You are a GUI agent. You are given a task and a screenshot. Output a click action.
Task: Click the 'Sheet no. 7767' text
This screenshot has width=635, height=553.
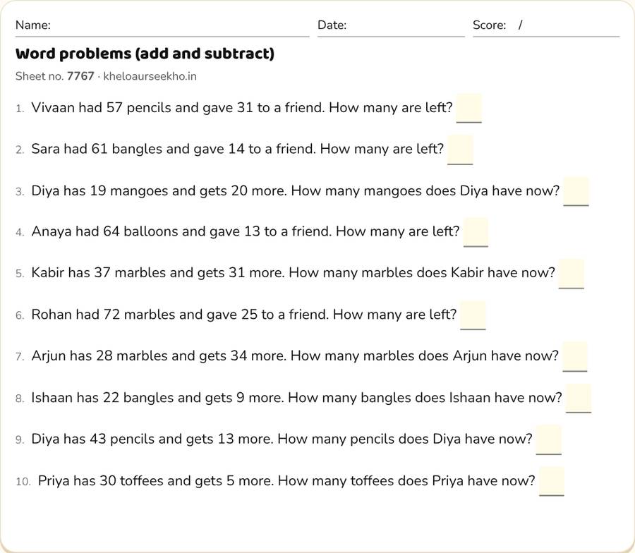click(54, 76)
